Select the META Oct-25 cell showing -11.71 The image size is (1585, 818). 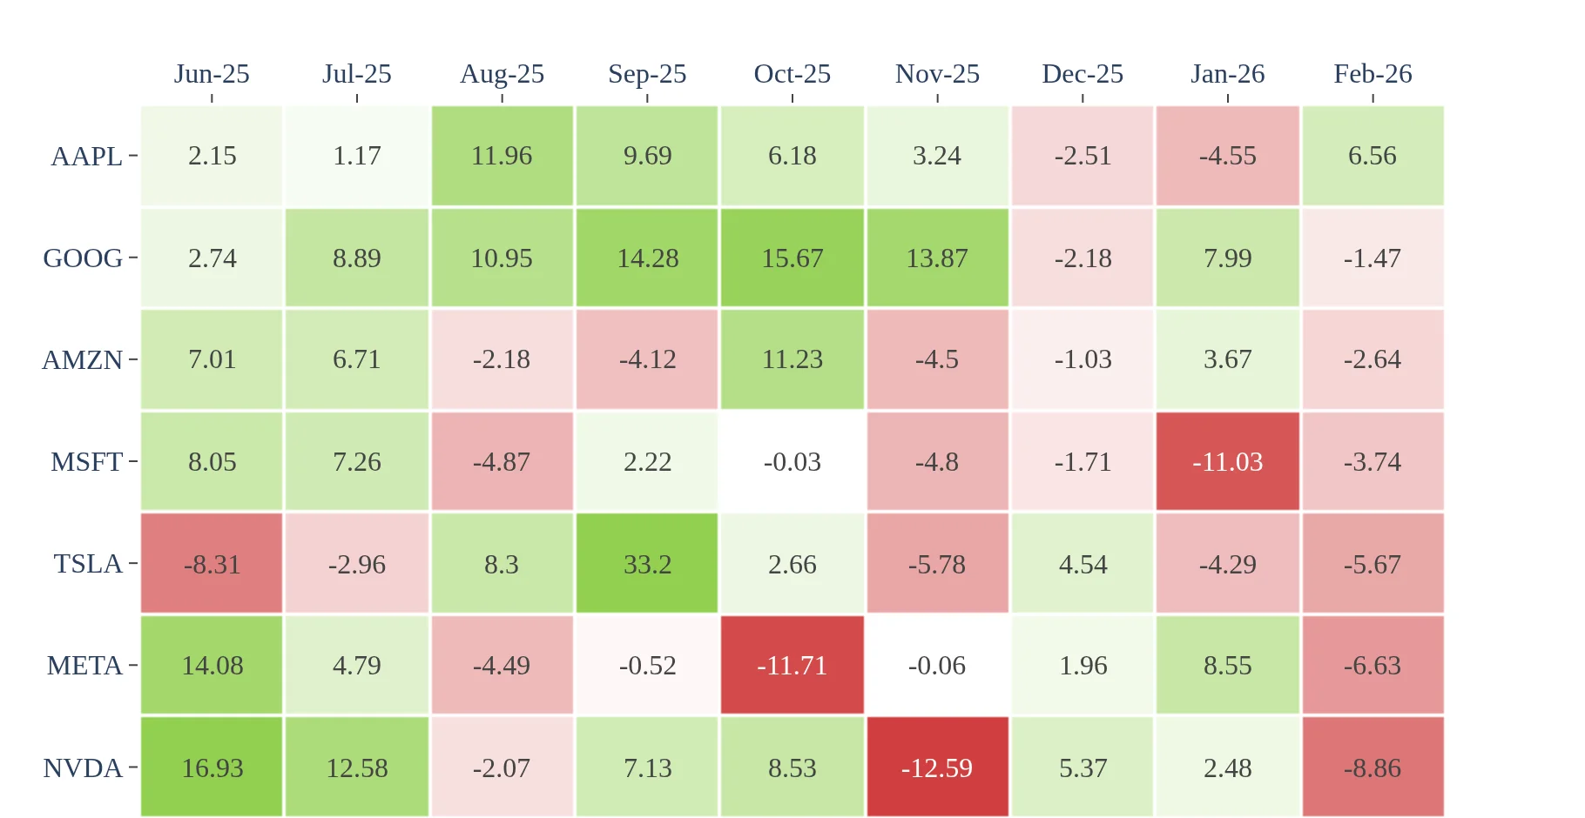click(x=792, y=666)
